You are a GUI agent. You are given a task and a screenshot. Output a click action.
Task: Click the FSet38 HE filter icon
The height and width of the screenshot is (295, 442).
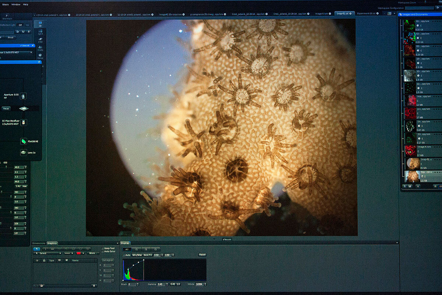point(24,141)
